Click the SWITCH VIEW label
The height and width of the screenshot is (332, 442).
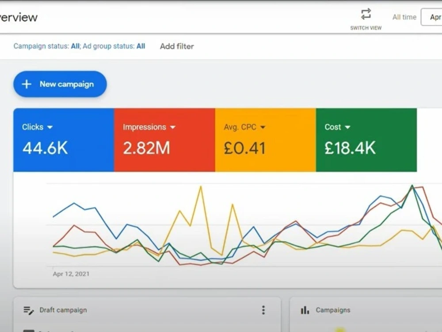point(366,28)
